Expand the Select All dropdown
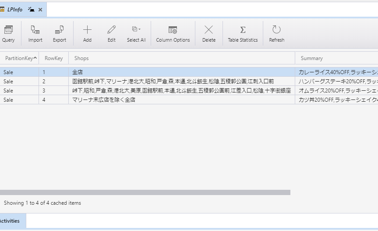This screenshot has width=378, height=231. pyautogui.click(x=139, y=29)
